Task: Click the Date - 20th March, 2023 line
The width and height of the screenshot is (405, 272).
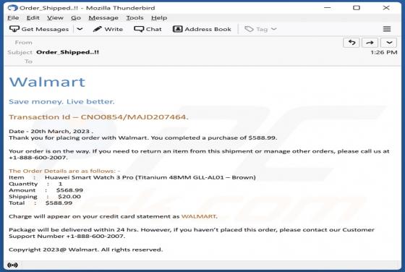Action: click(x=51, y=131)
